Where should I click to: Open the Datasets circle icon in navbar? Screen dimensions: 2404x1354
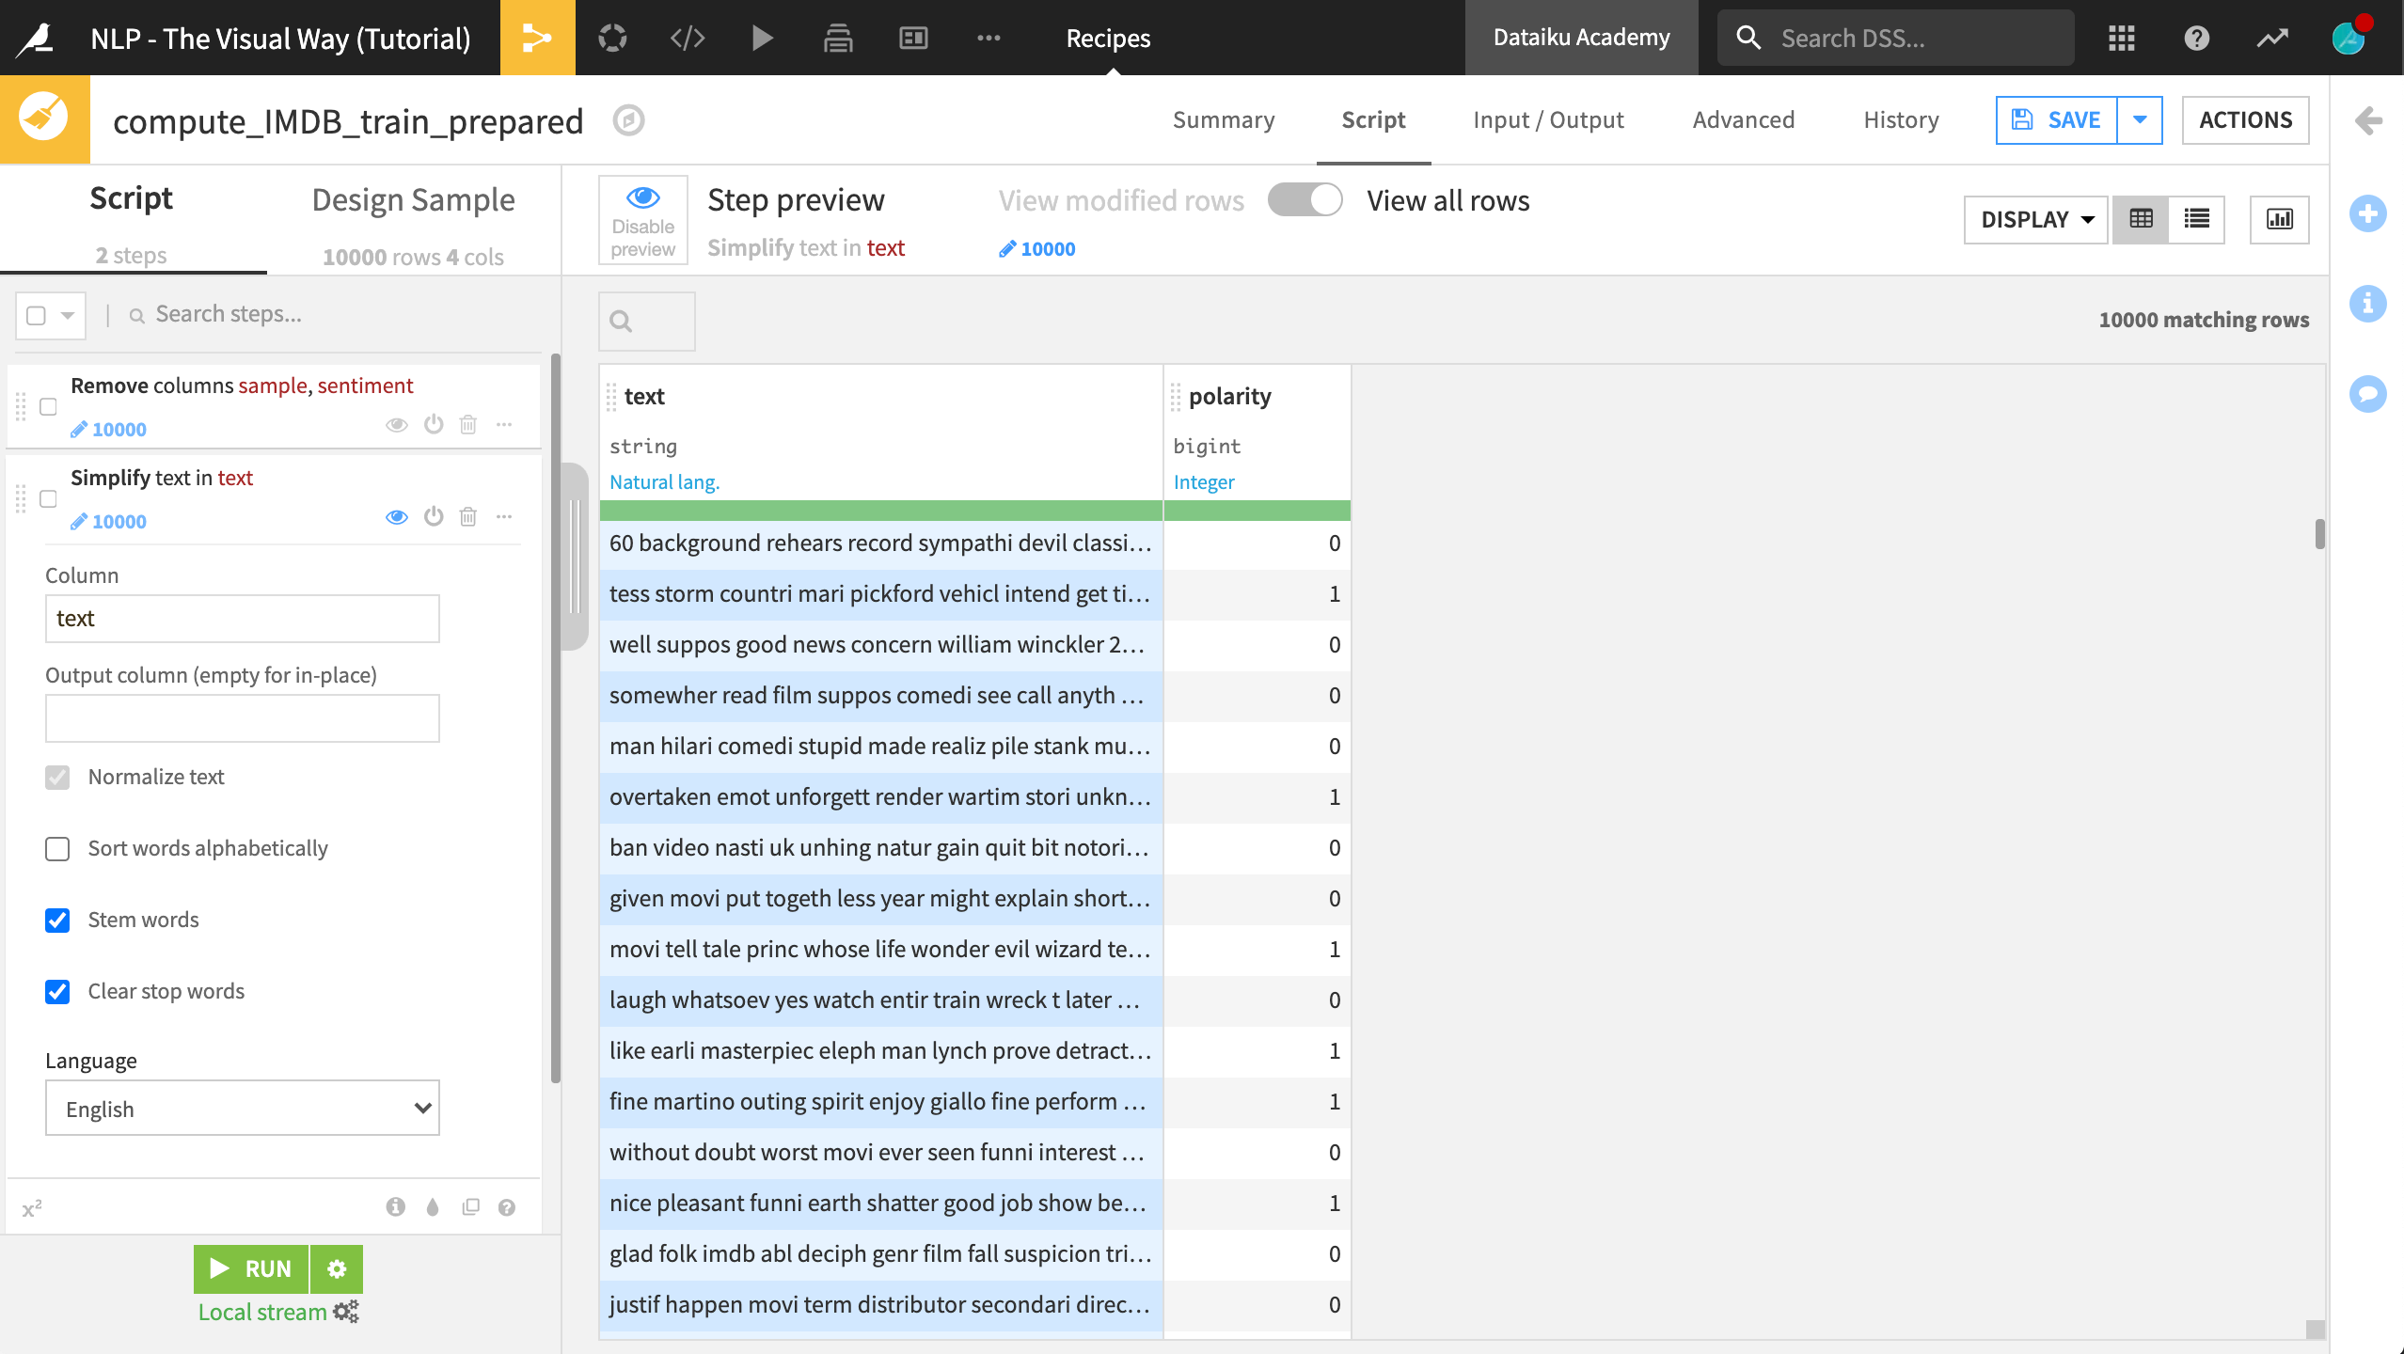612,38
